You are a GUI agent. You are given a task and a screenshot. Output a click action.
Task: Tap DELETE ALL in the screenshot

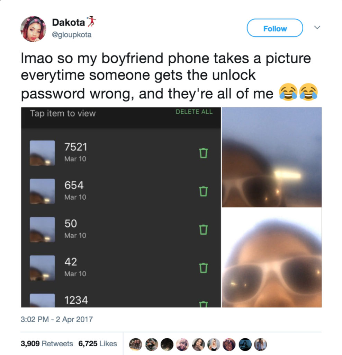(194, 112)
